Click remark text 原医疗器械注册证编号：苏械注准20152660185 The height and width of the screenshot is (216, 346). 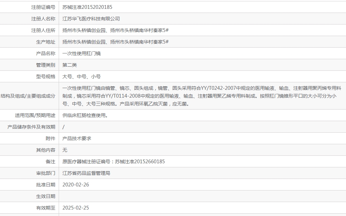pyautogui.click(x=113, y=162)
